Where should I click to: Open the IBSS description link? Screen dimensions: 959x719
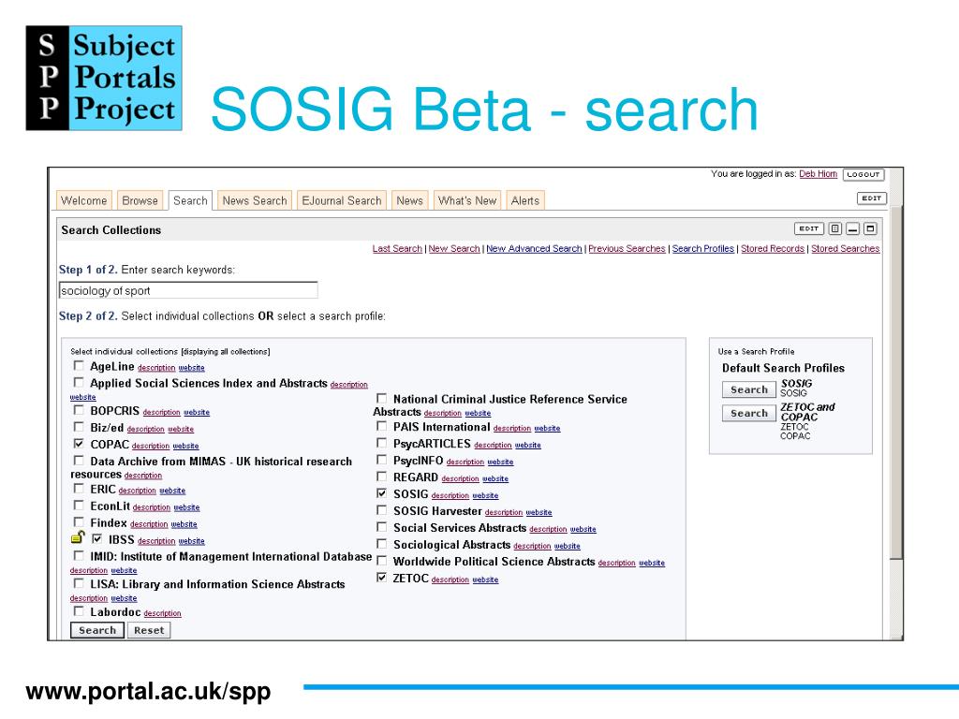pyautogui.click(x=156, y=541)
